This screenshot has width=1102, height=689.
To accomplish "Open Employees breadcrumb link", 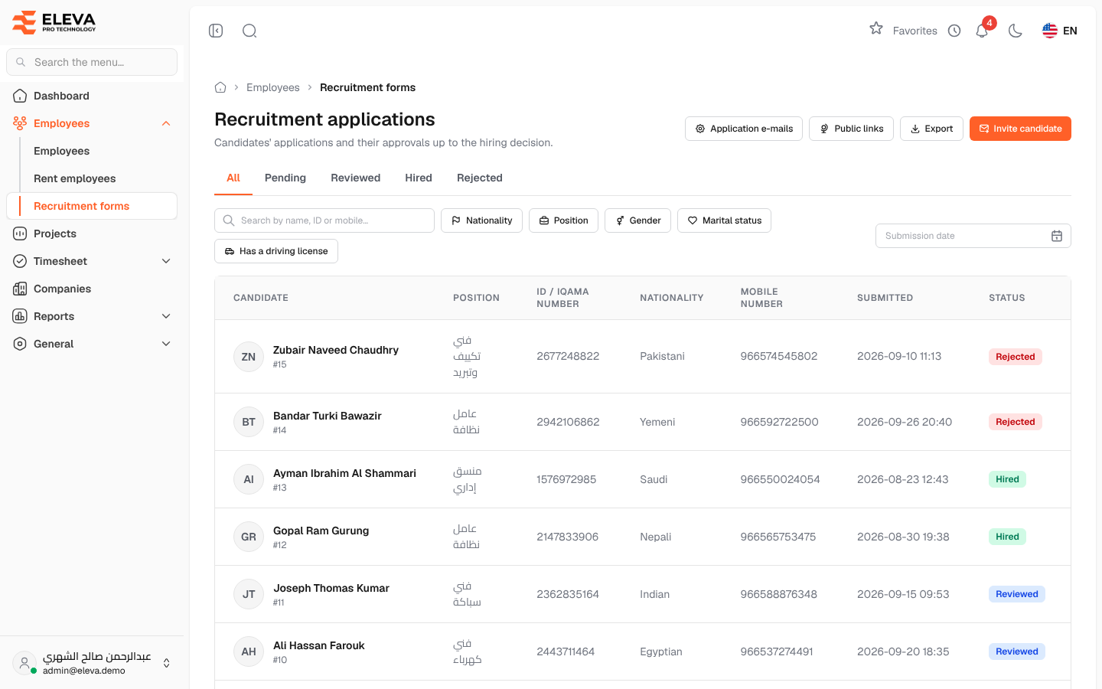I will (x=273, y=87).
